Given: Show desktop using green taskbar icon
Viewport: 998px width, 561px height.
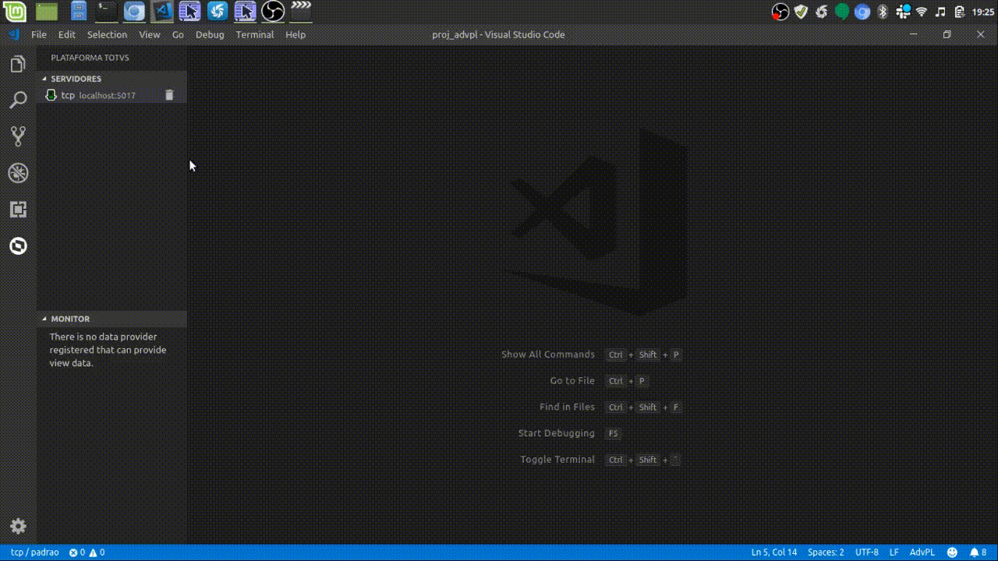Looking at the screenshot, I should click(x=47, y=11).
